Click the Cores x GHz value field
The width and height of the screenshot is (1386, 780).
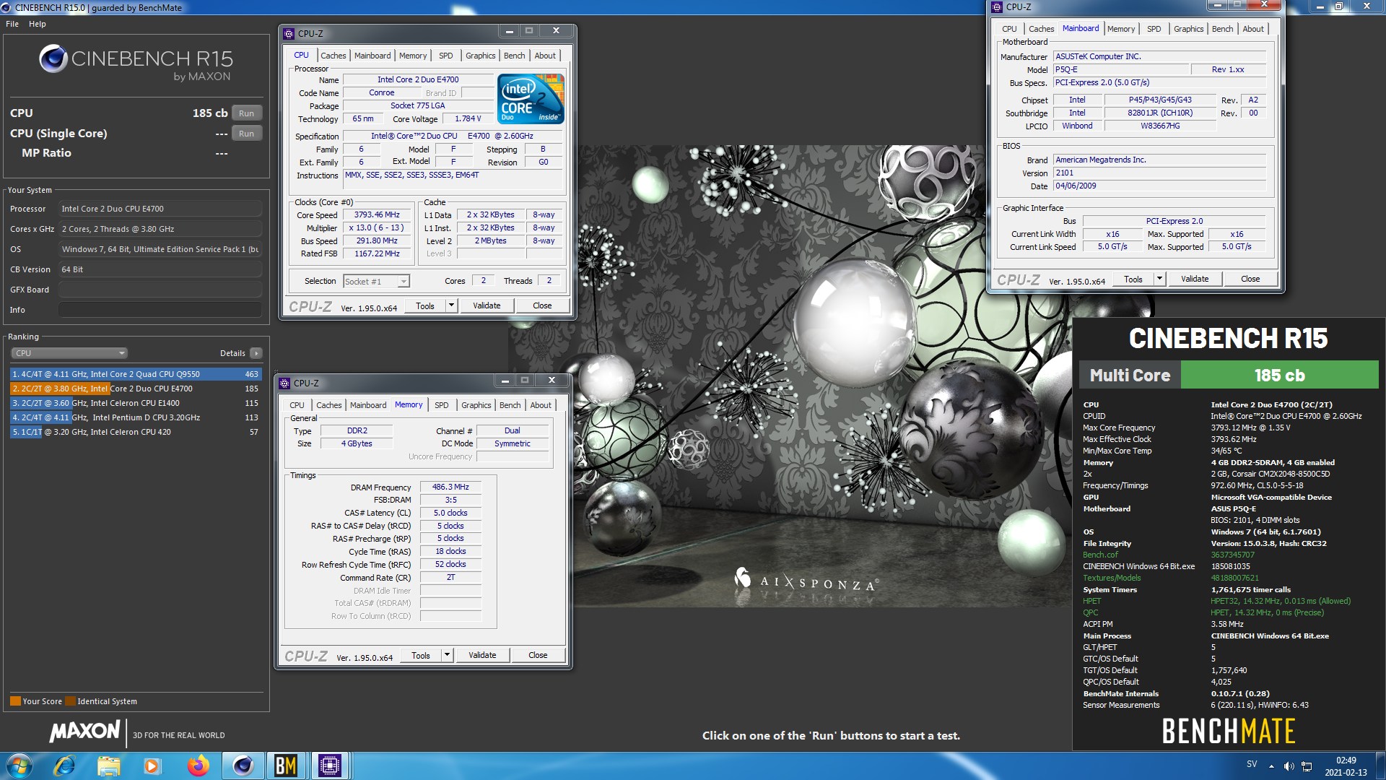click(160, 229)
